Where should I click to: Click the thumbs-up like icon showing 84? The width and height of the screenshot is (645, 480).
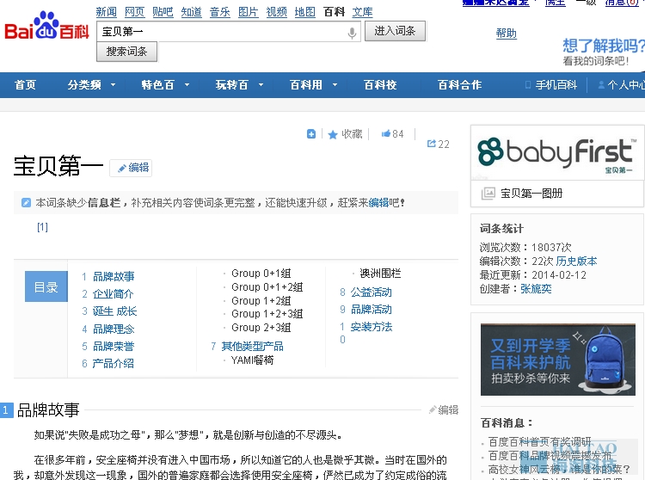[x=386, y=133]
